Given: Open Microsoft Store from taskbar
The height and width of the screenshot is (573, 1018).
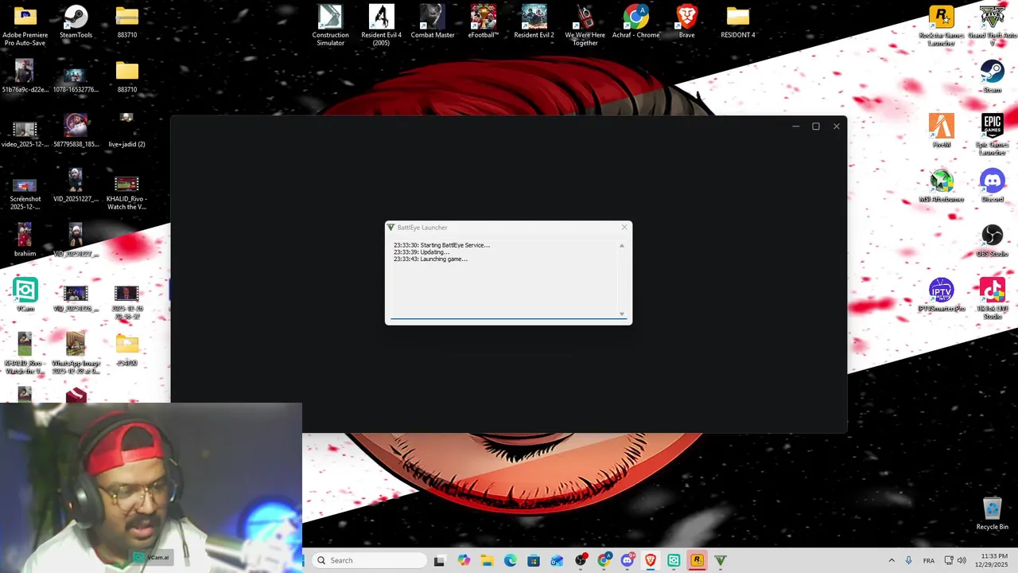Looking at the screenshot, I should (534, 560).
